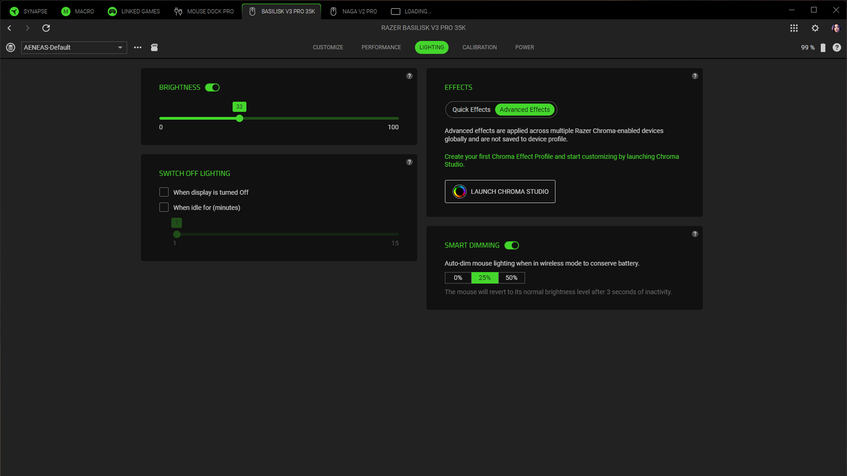847x476 pixels.
Task: Click the Naga V2 Pro mouse icon
Action: pos(334,11)
